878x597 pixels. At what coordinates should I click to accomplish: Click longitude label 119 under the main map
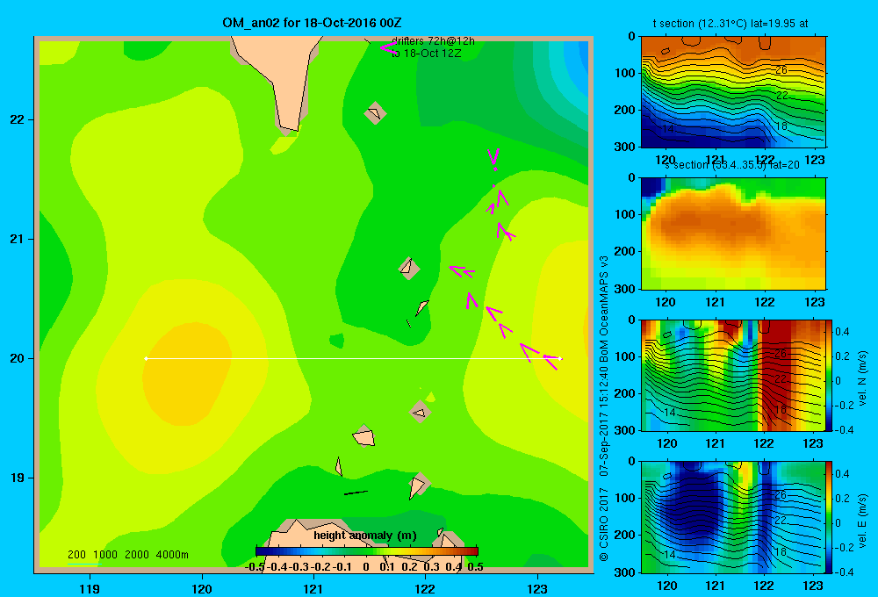point(90,589)
